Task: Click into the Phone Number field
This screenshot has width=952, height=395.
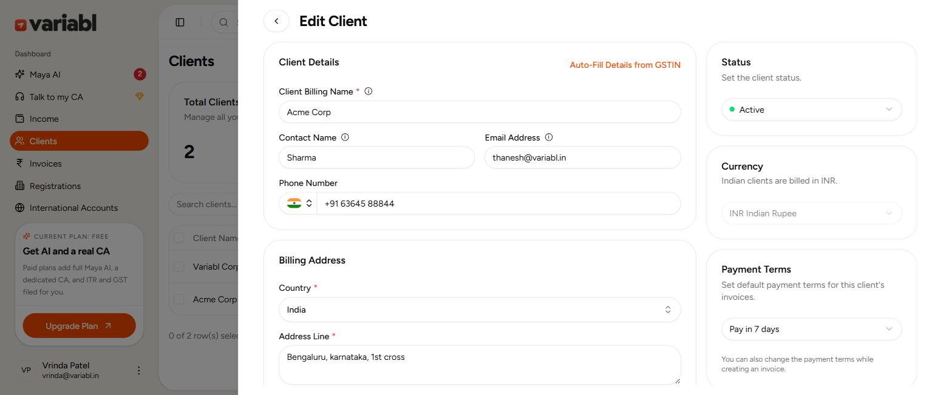Action: (x=498, y=204)
